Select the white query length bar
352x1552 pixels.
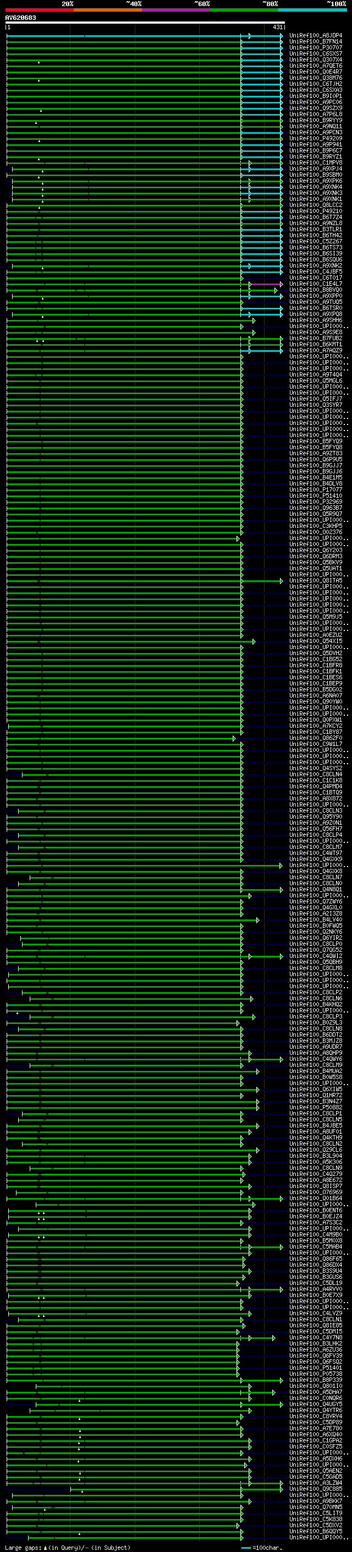point(145,22)
